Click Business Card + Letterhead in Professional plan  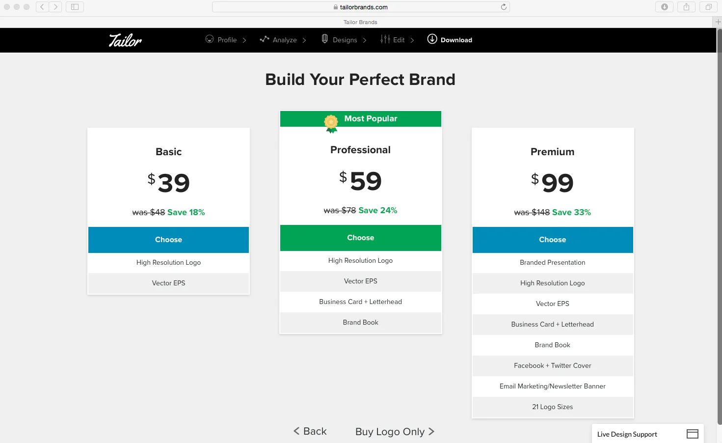361,302
